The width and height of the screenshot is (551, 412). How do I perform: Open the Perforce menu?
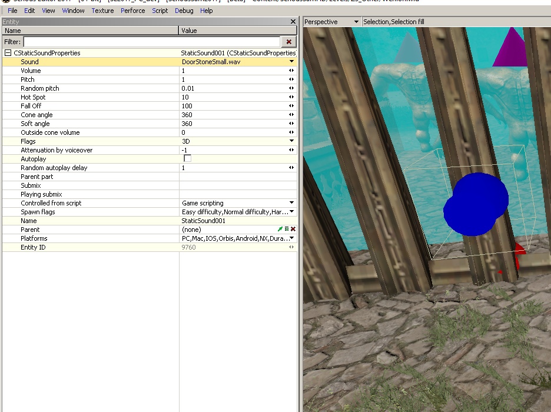[133, 11]
